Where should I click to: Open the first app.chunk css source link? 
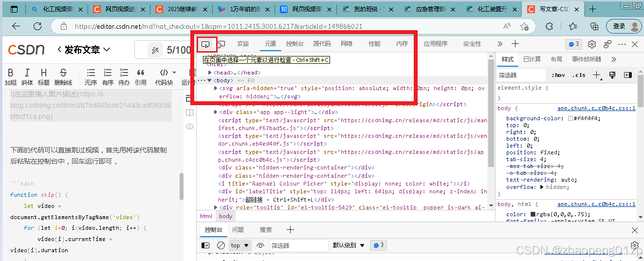pos(596,109)
